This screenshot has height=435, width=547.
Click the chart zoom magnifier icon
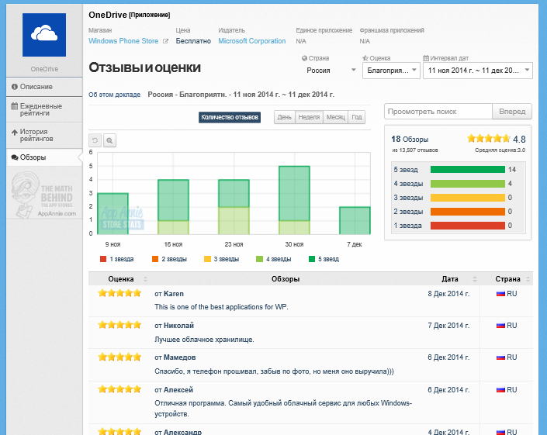tap(109, 140)
